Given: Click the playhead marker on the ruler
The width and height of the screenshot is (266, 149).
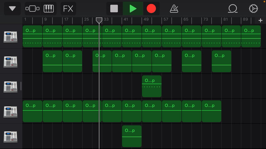Looking at the screenshot, I should (x=99, y=20).
